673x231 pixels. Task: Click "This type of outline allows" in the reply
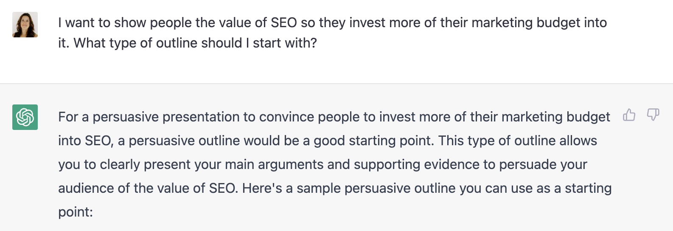point(518,141)
